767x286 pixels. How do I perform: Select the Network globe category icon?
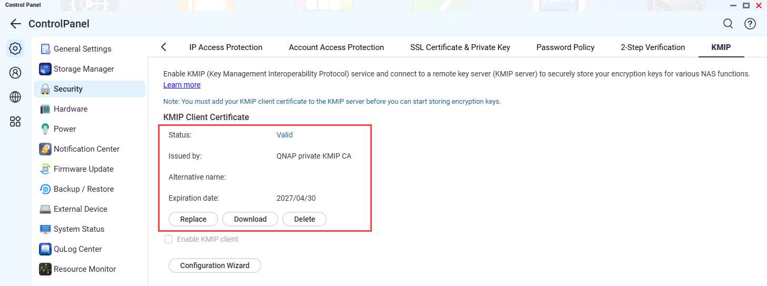click(x=15, y=97)
